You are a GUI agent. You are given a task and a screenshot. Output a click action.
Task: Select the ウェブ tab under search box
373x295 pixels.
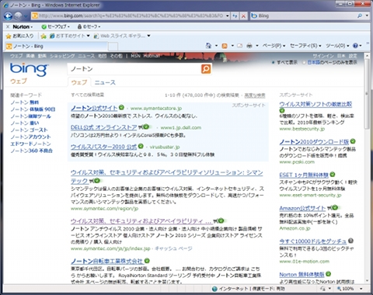coord(79,82)
